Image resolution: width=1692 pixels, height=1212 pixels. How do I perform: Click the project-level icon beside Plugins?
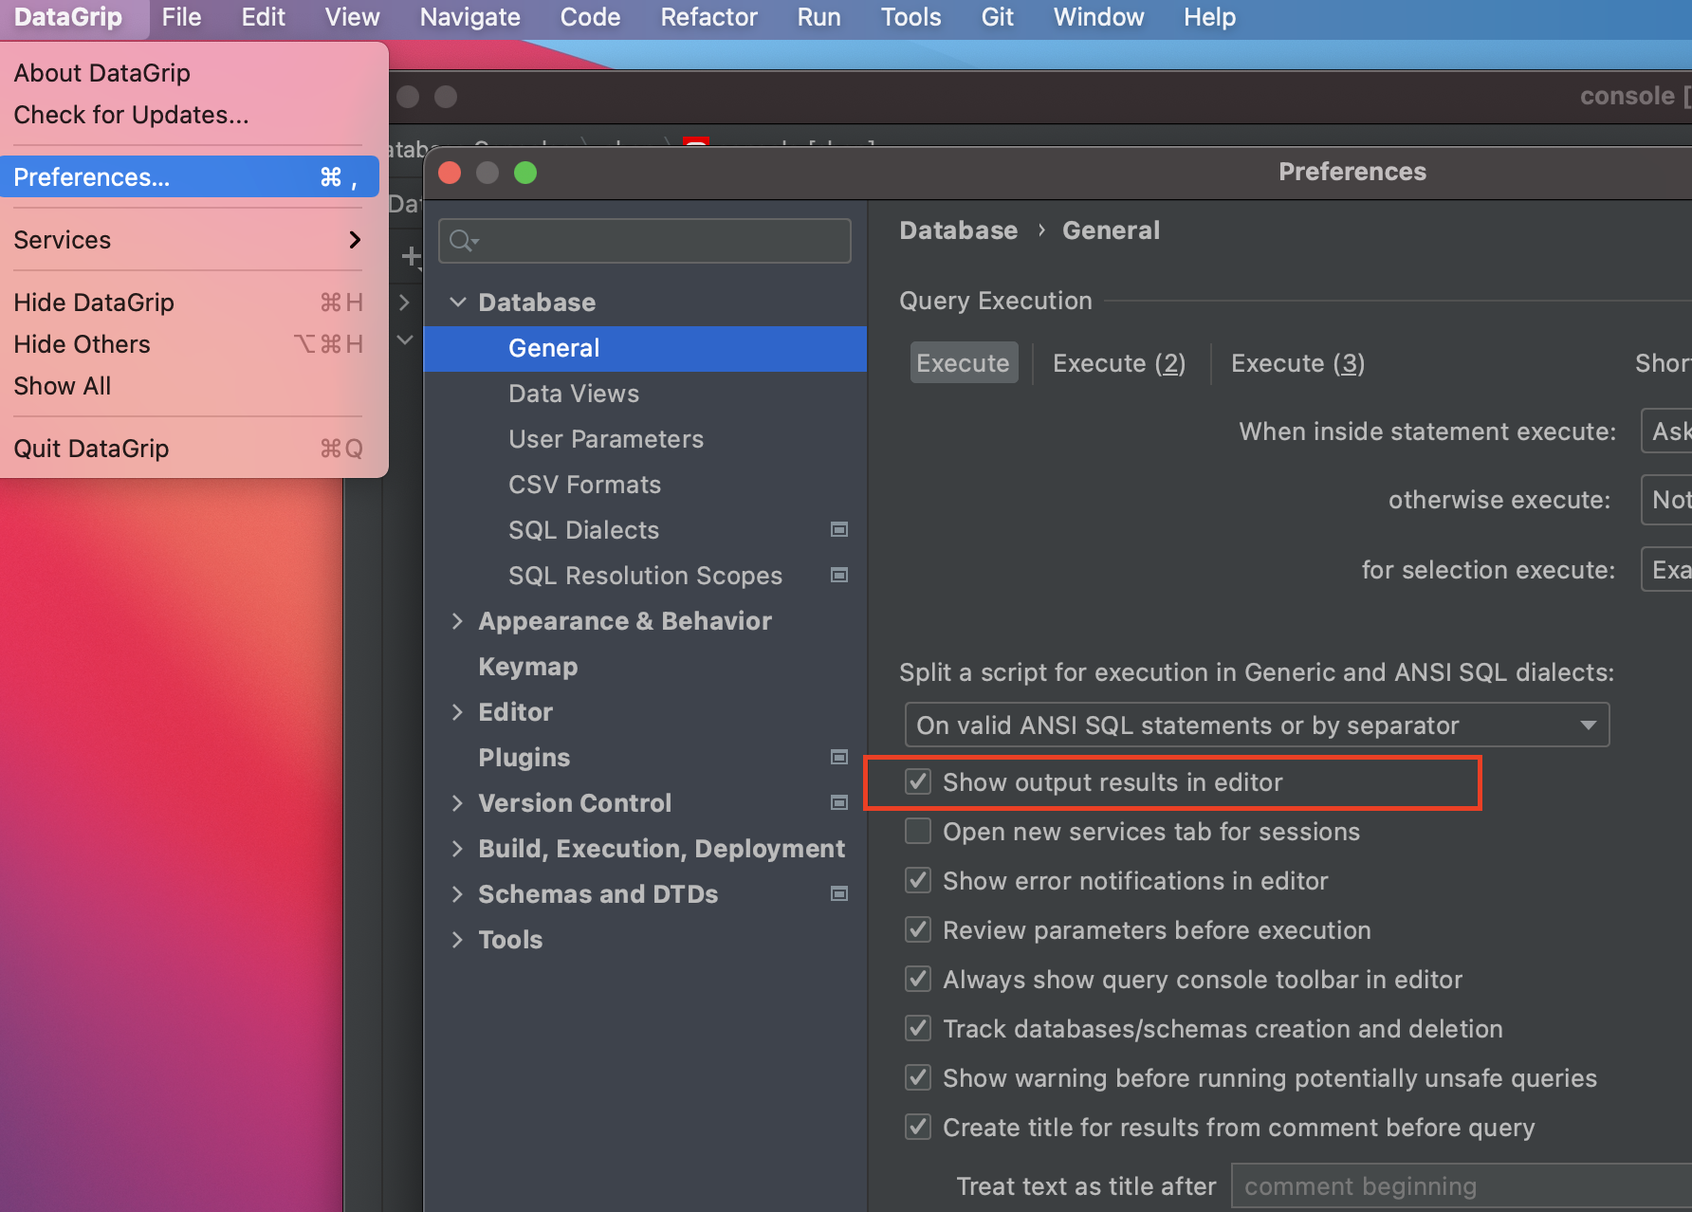[x=839, y=757]
